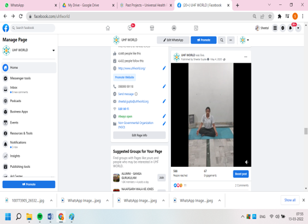Edit phone number with pencil icon
This screenshot has height=224, width=308.
[x=164, y=86]
